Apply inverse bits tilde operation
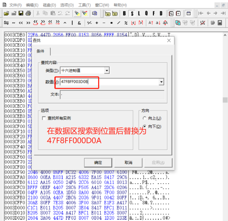 [x=14, y=23]
